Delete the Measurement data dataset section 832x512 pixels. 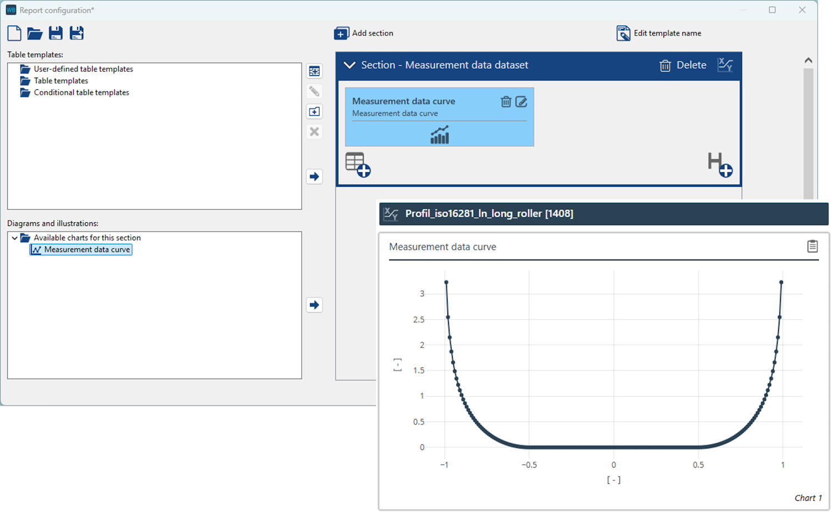pos(683,65)
